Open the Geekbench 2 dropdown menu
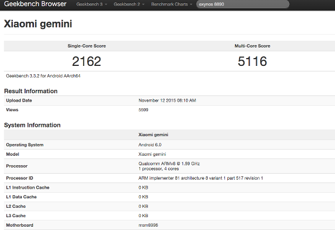 (x=129, y=4)
